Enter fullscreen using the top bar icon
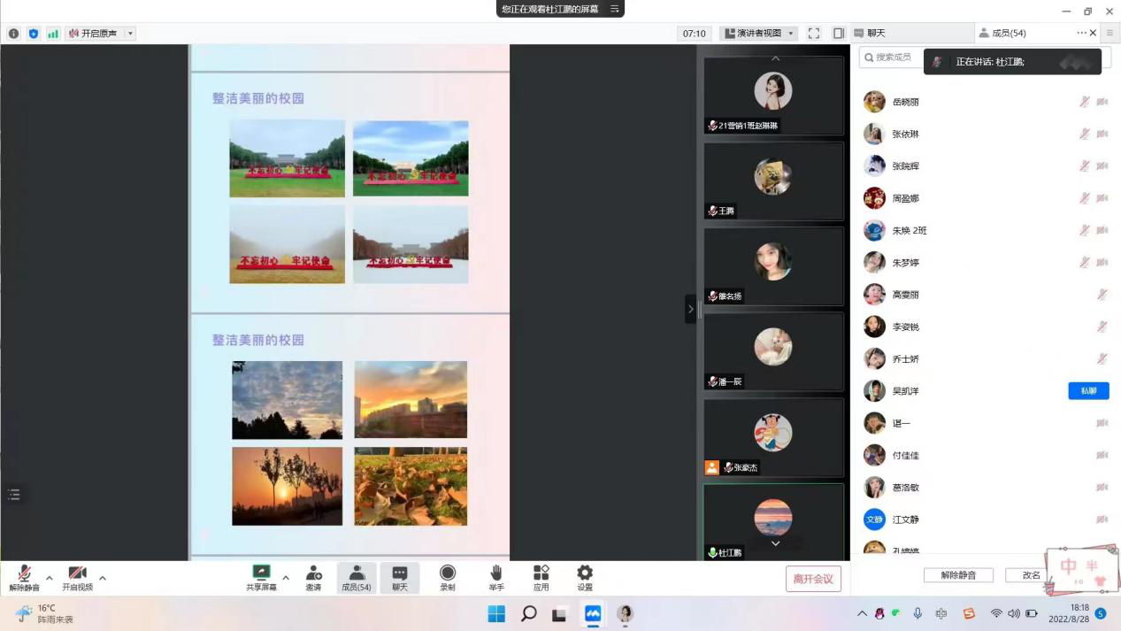1121x631 pixels. 814,34
